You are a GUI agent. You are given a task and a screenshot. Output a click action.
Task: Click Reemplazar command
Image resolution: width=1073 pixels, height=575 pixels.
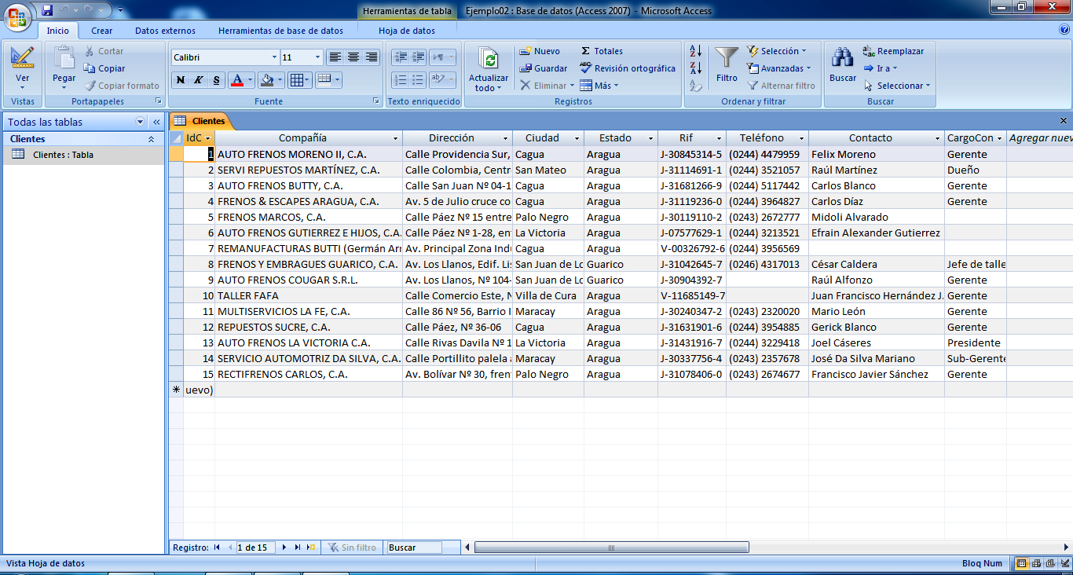(893, 51)
